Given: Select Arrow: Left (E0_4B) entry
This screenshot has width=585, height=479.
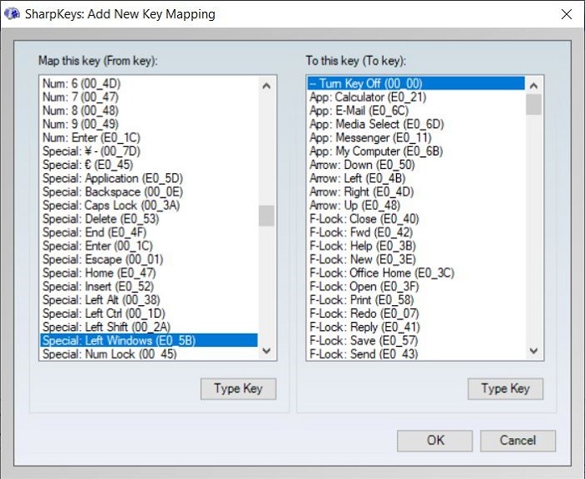Looking at the screenshot, I should pos(416,178).
